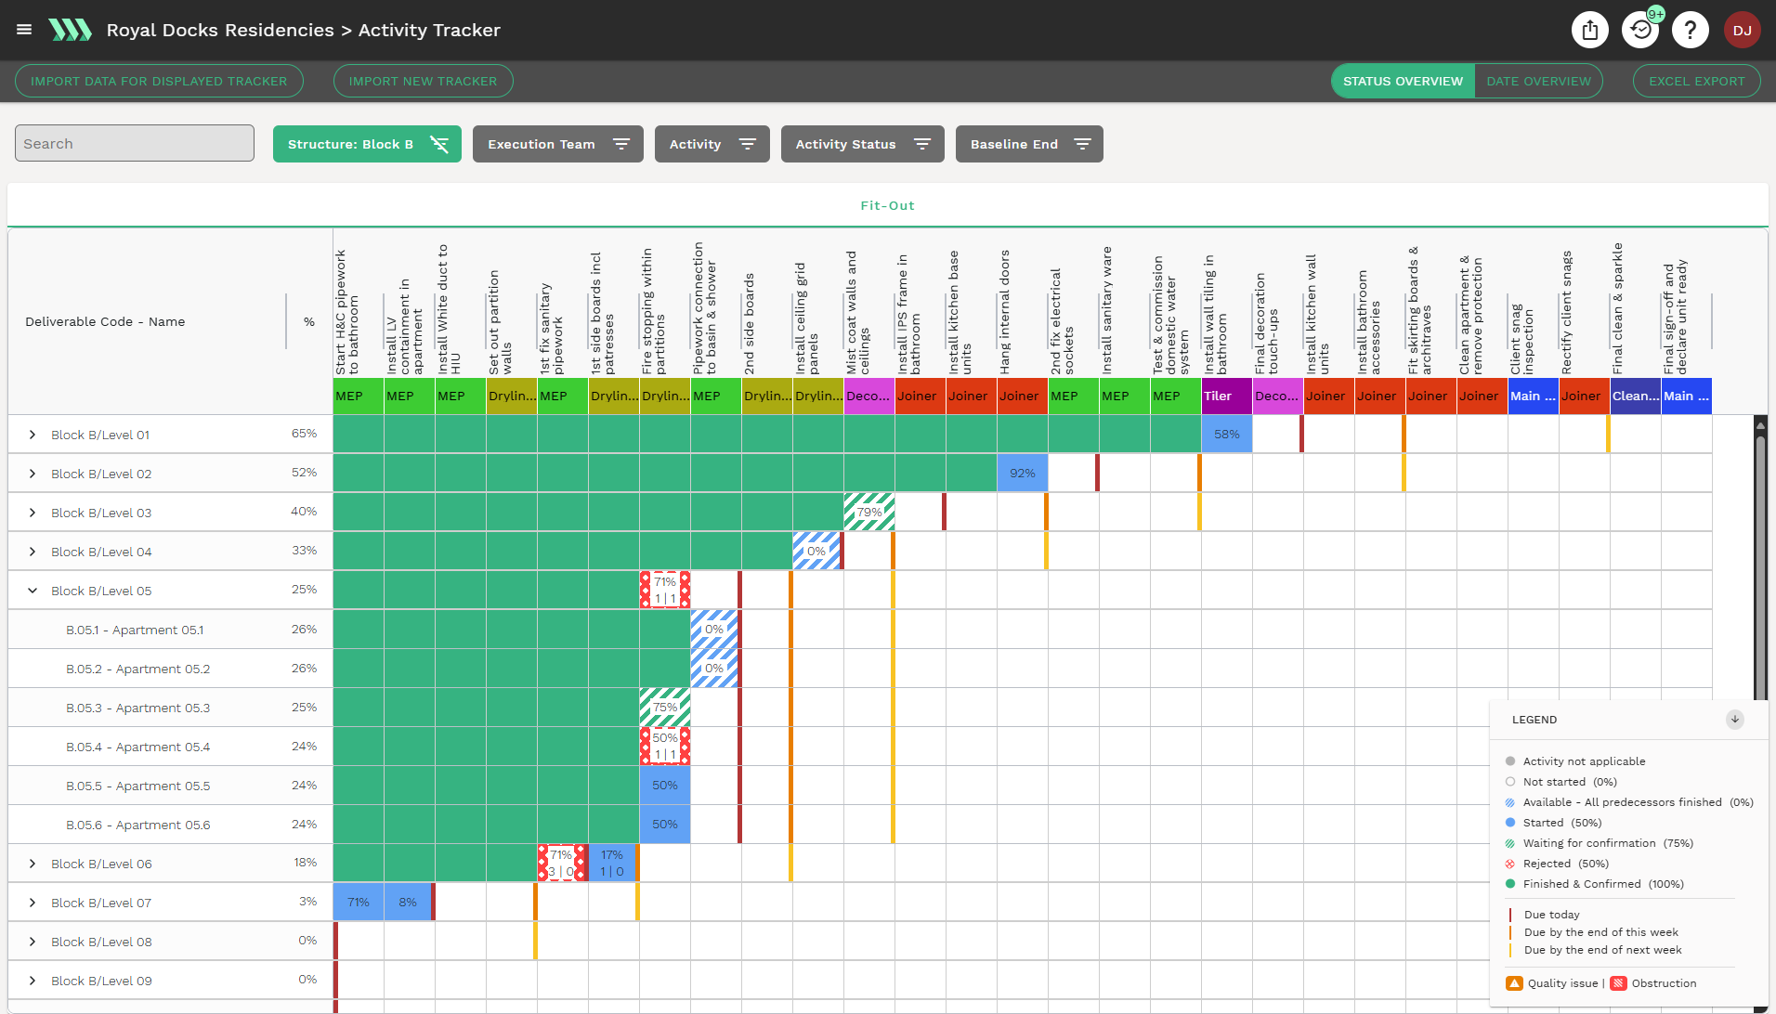Click the share/export icon in header

[1589, 30]
